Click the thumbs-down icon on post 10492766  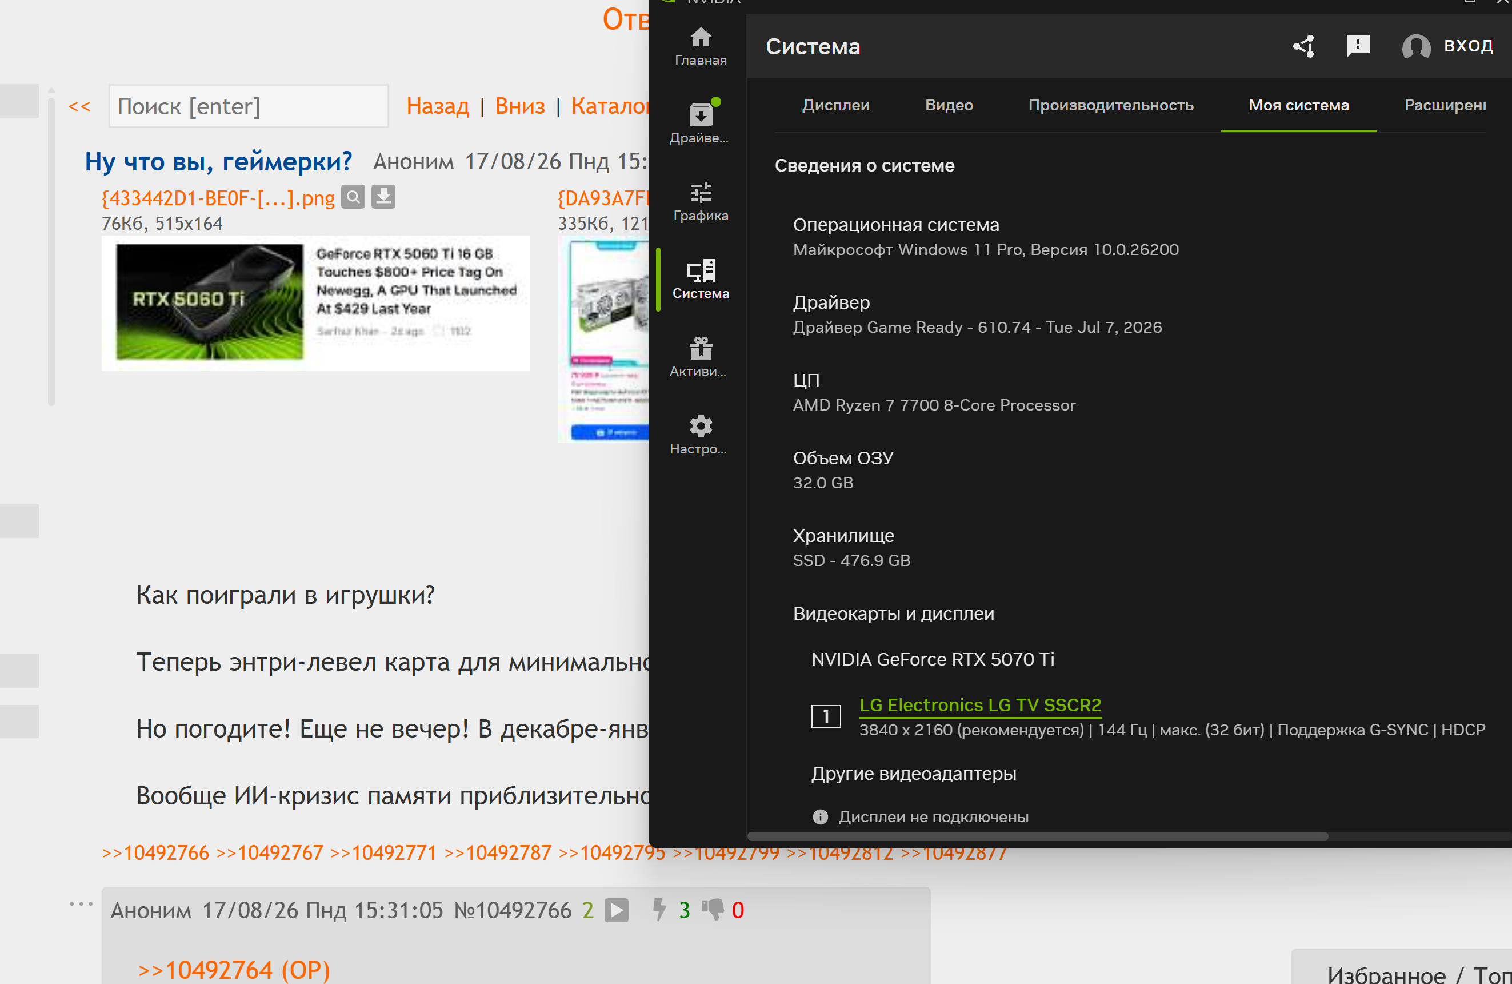(x=713, y=910)
